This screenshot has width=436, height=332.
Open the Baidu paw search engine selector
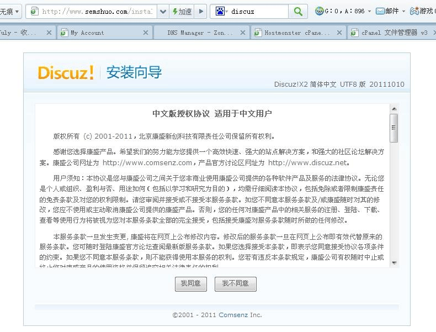tap(222, 12)
